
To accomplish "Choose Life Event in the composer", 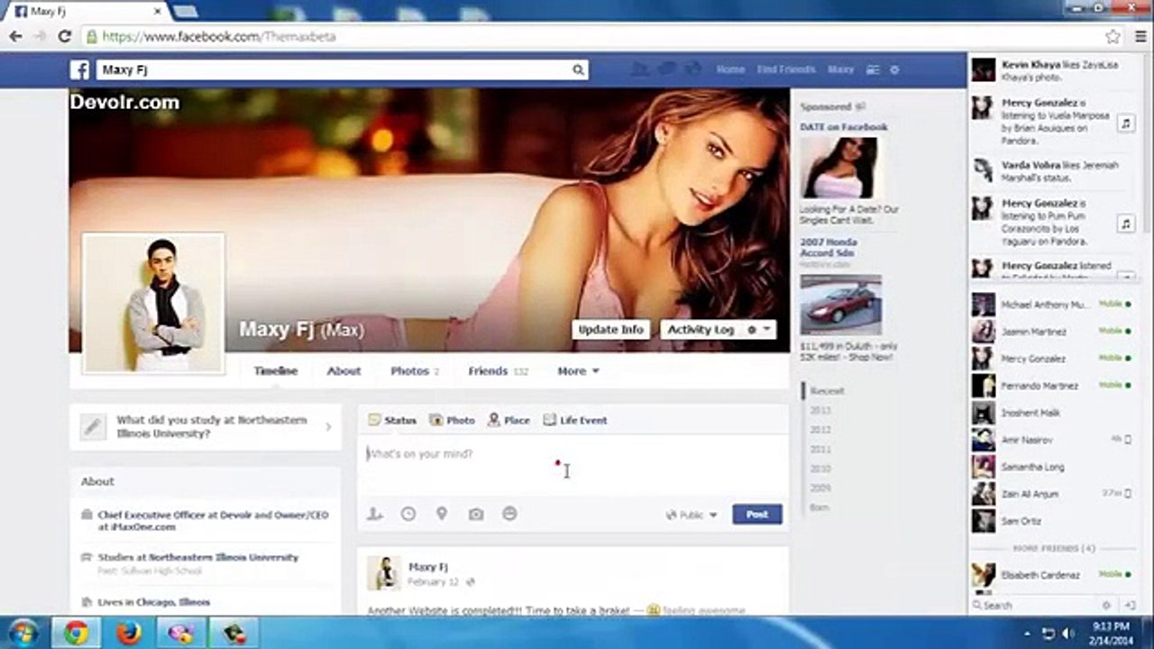I will click(574, 420).
